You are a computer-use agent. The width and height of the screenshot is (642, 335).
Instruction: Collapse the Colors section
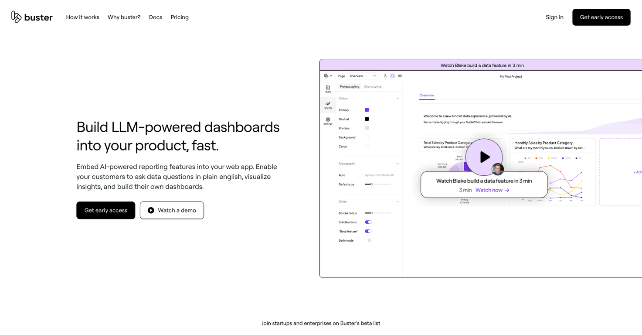click(x=397, y=99)
